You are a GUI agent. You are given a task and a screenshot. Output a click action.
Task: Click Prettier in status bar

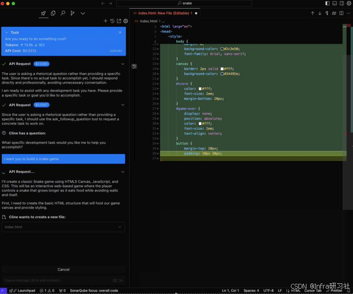tap(334, 291)
